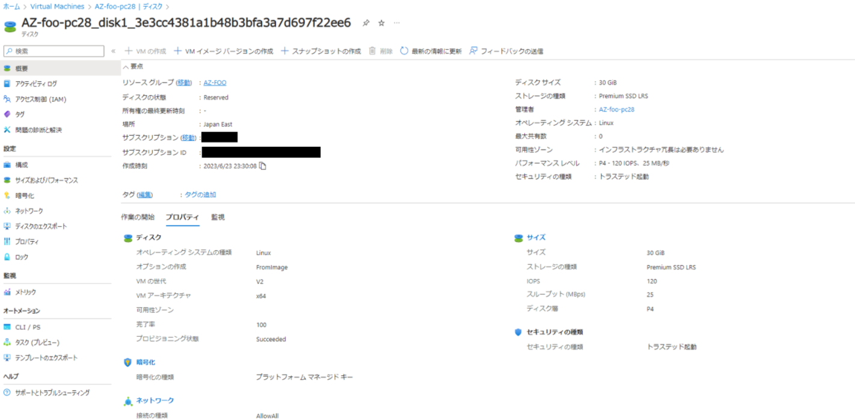Image resolution: width=855 pixels, height=419 pixels.
Task: Collapse the sidebar with double chevron
Action: pyautogui.click(x=114, y=51)
